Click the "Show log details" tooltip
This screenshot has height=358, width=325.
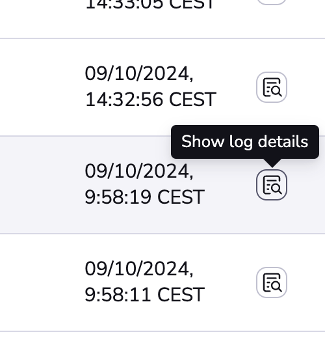[245, 142]
